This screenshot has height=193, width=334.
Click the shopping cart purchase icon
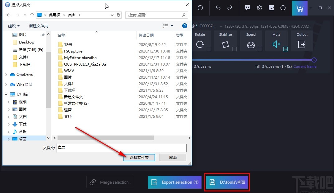[299, 8]
